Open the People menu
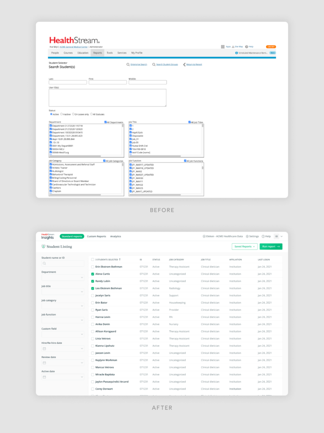The image size is (324, 433). coord(55,53)
